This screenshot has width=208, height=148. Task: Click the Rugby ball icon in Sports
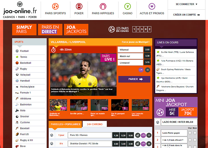[x=17, y=69]
